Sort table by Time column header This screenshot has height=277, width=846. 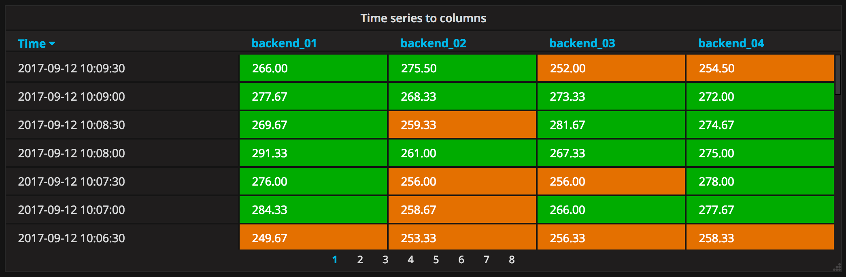coord(32,44)
